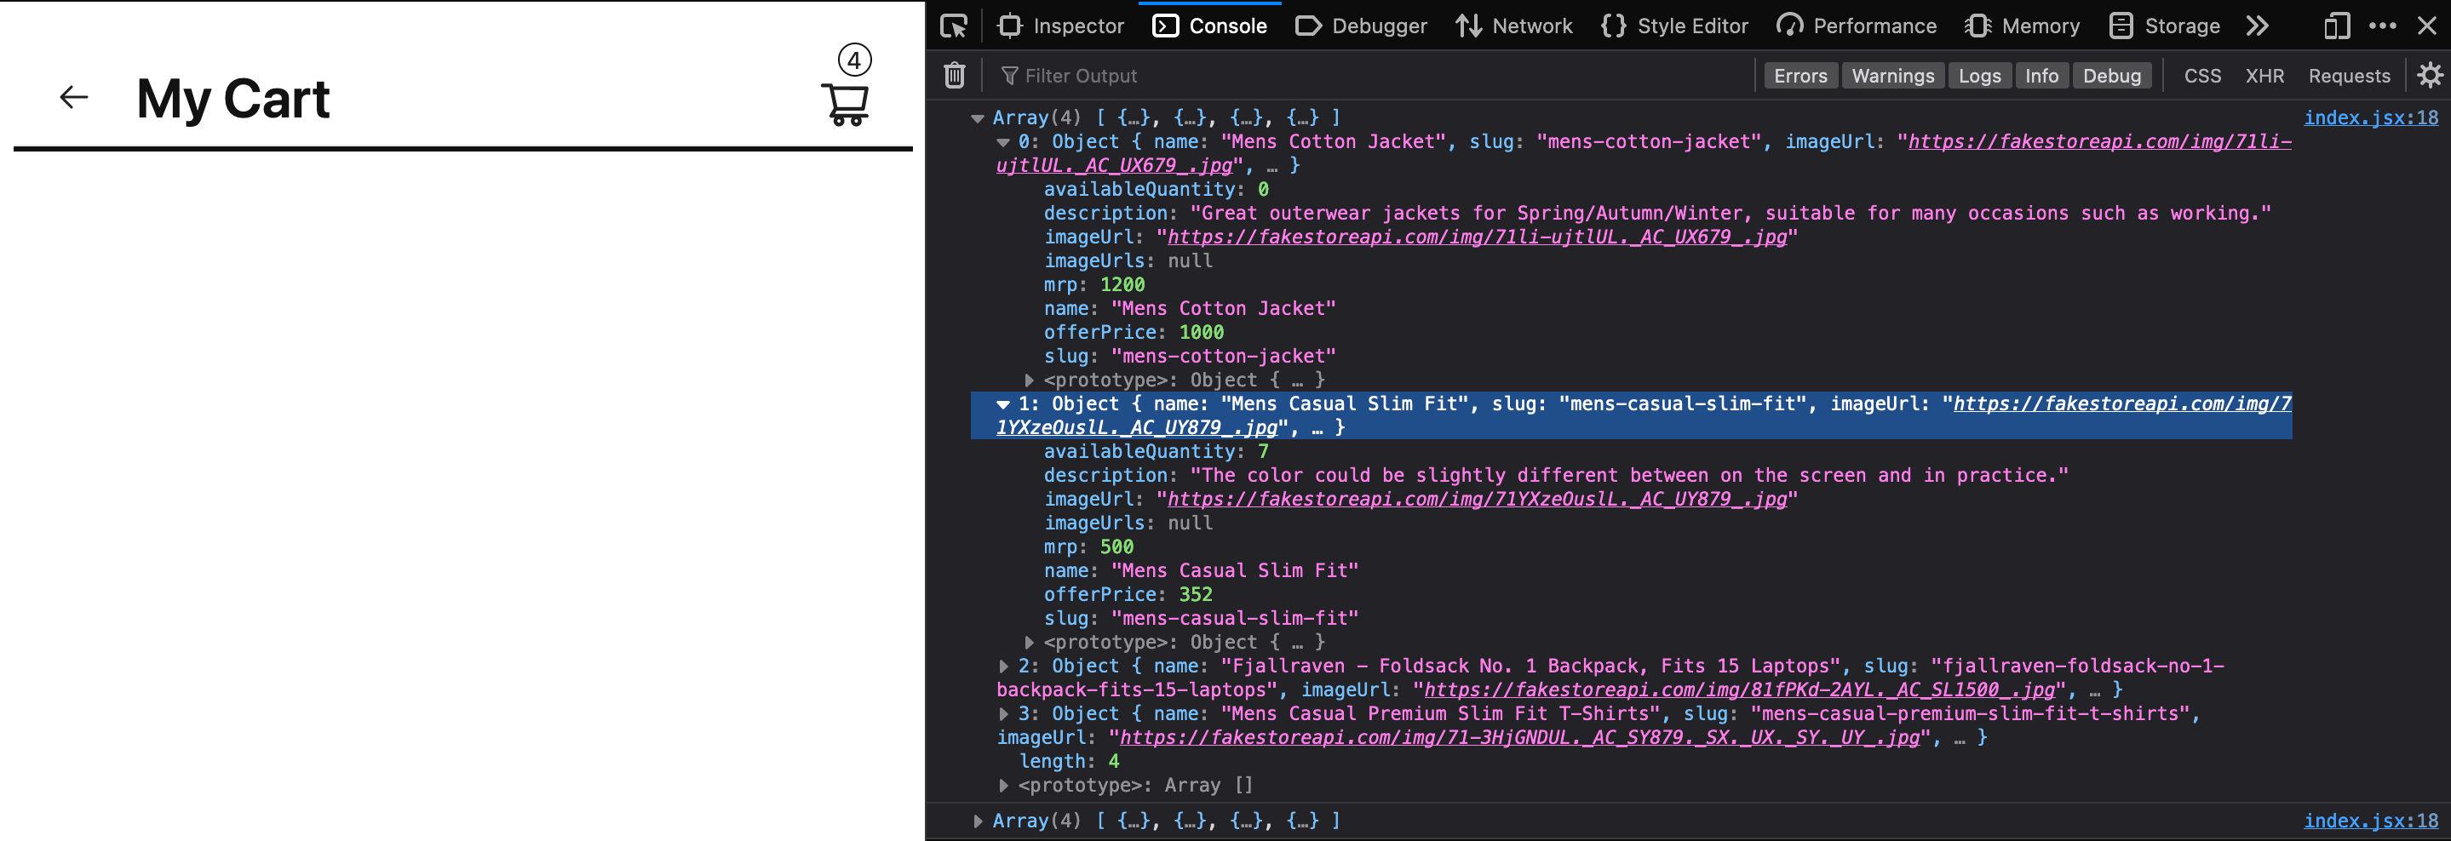
Task: Select description "The color could be slightly different"
Action: (1629, 476)
